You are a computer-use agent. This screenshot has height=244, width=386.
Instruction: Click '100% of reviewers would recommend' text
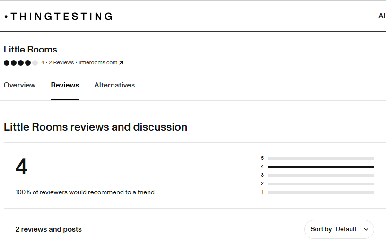click(85, 192)
